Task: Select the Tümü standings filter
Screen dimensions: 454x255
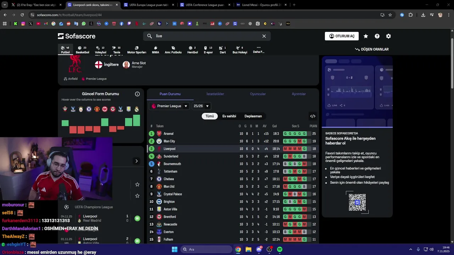Action: [x=210, y=116]
